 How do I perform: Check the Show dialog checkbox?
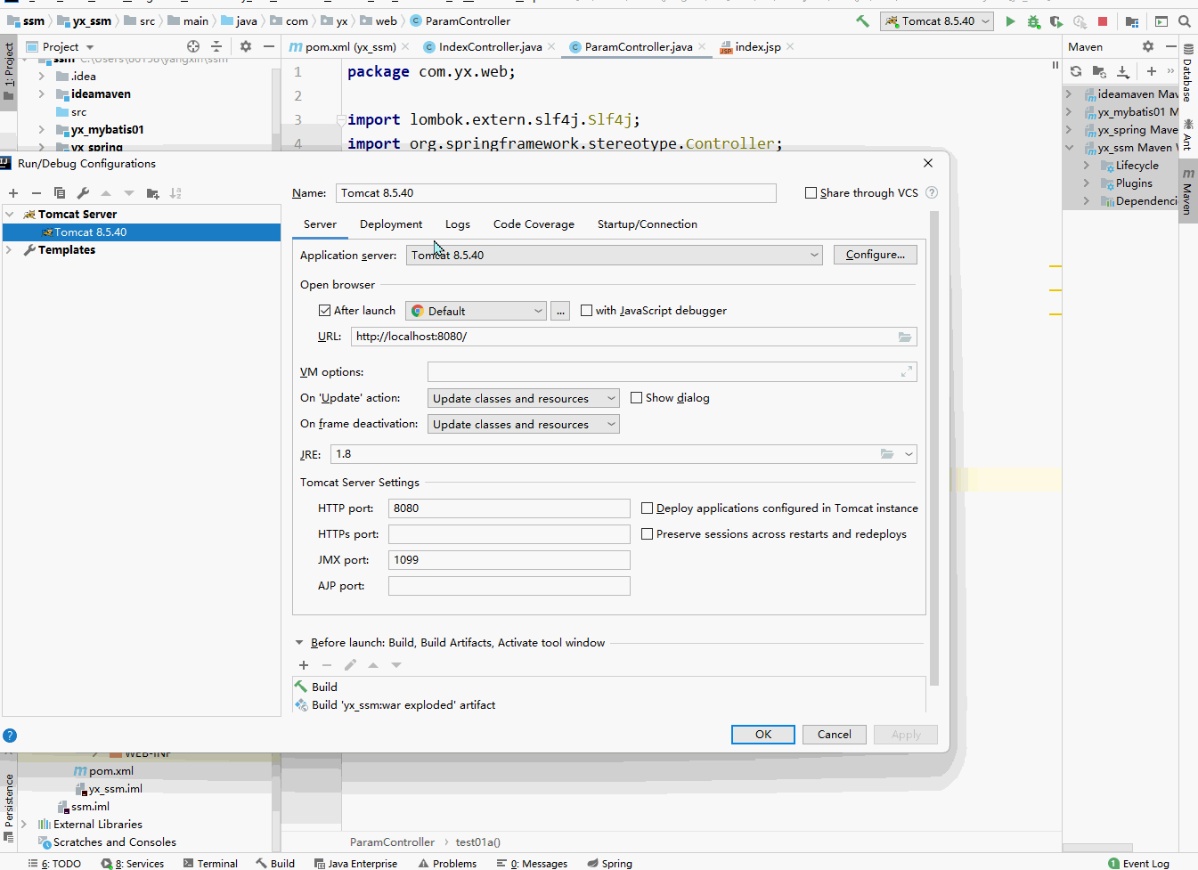click(x=636, y=398)
